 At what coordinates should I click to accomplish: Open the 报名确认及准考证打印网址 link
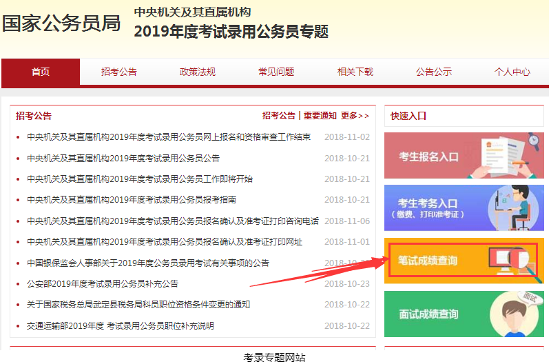pos(165,241)
